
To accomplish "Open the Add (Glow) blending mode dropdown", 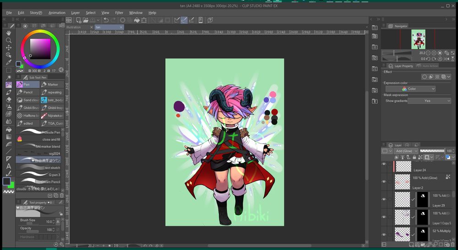I will coord(405,151).
